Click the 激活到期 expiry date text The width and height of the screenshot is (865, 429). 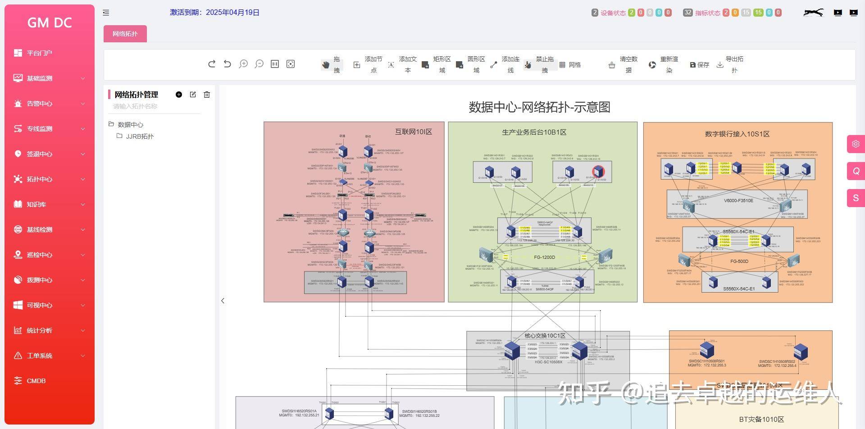[214, 13]
